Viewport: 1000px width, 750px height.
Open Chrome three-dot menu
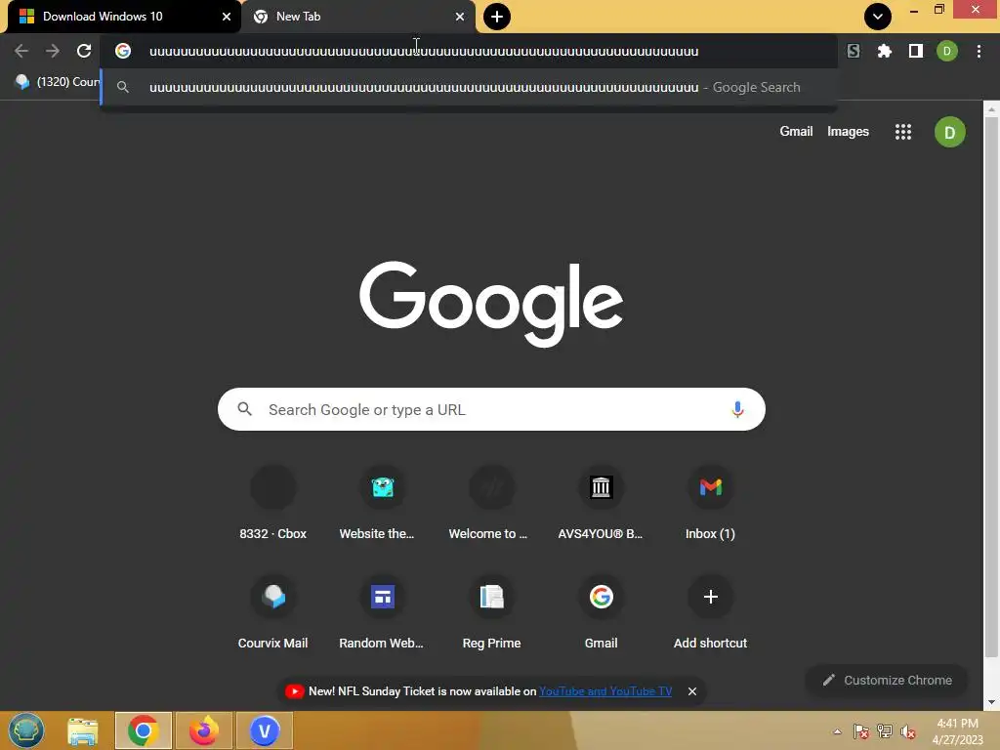click(979, 51)
